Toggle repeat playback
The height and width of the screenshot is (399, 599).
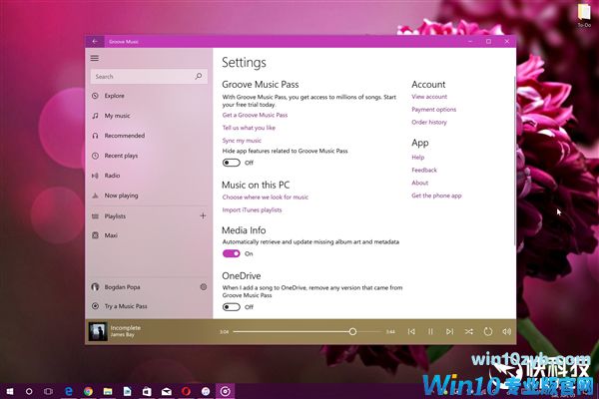pyautogui.click(x=488, y=331)
